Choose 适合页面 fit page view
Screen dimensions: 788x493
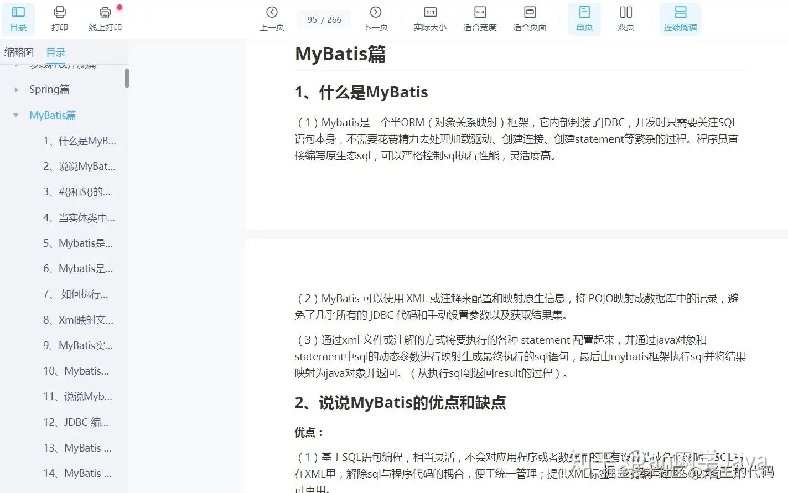coord(530,19)
